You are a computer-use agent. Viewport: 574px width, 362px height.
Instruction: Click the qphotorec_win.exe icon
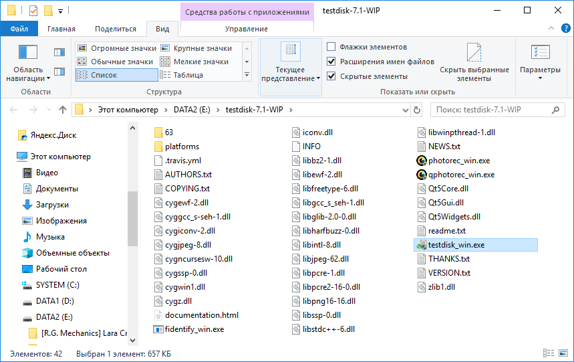click(422, 175)
